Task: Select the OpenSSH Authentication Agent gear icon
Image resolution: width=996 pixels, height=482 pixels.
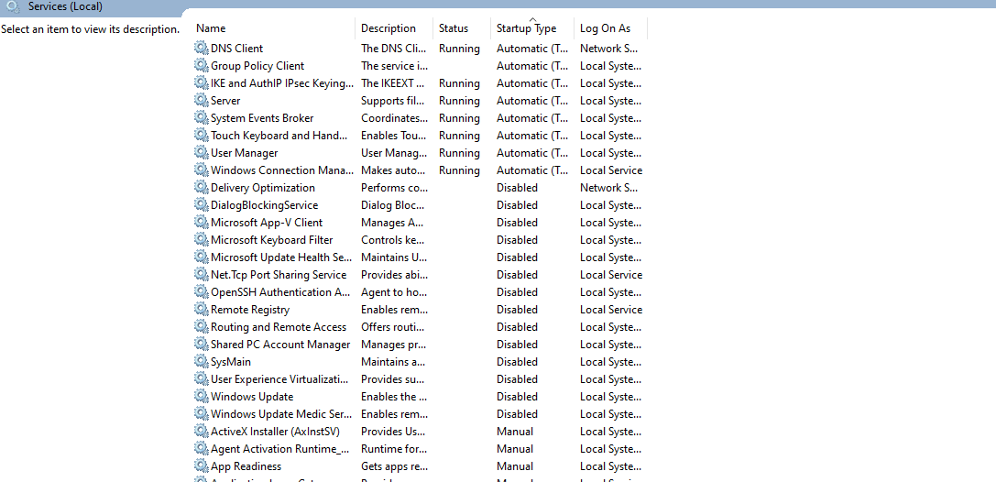Action: pyautogui.click(x=202, y=292)
